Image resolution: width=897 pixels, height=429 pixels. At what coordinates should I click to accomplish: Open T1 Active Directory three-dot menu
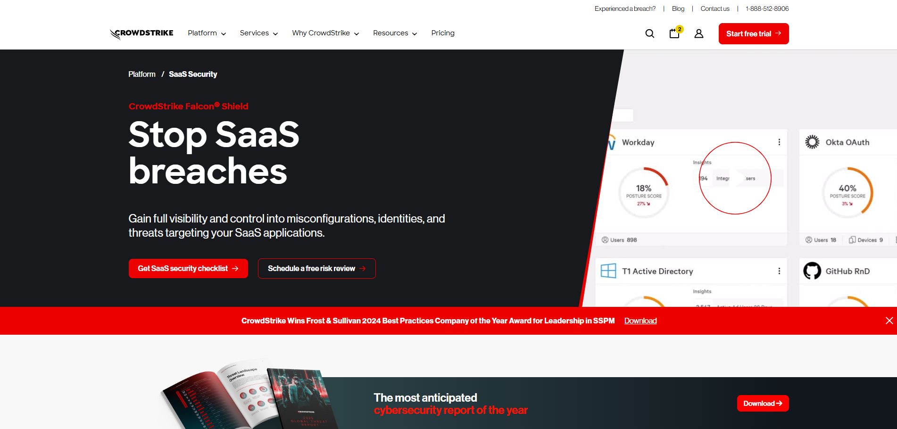(x=779, y=271)
